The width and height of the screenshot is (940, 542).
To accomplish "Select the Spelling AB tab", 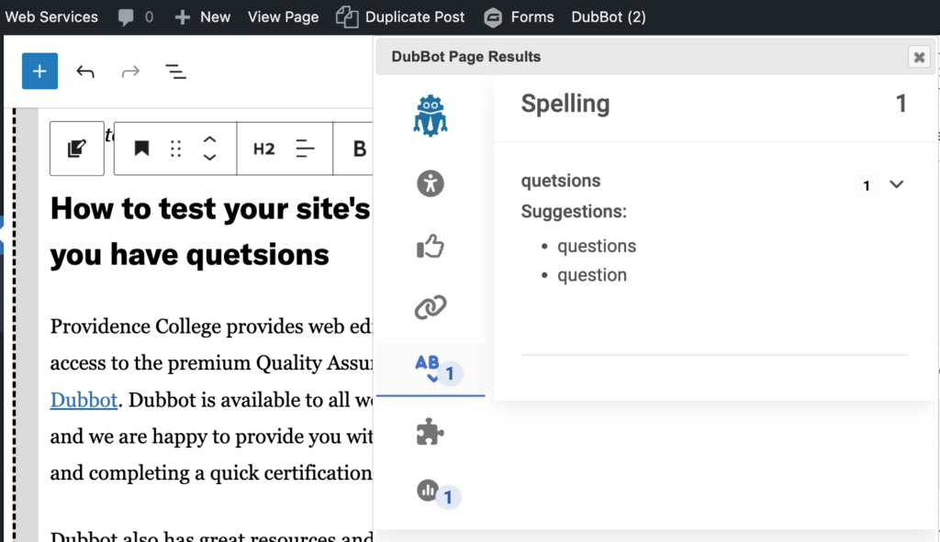I will (x=431, y=370).
